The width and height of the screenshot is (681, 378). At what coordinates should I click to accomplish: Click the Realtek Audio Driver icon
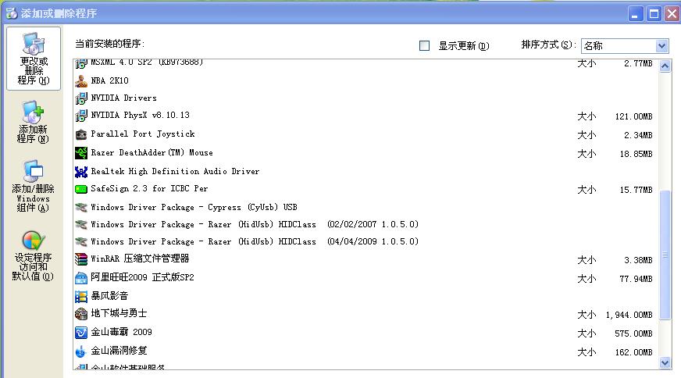coord(80,172)
